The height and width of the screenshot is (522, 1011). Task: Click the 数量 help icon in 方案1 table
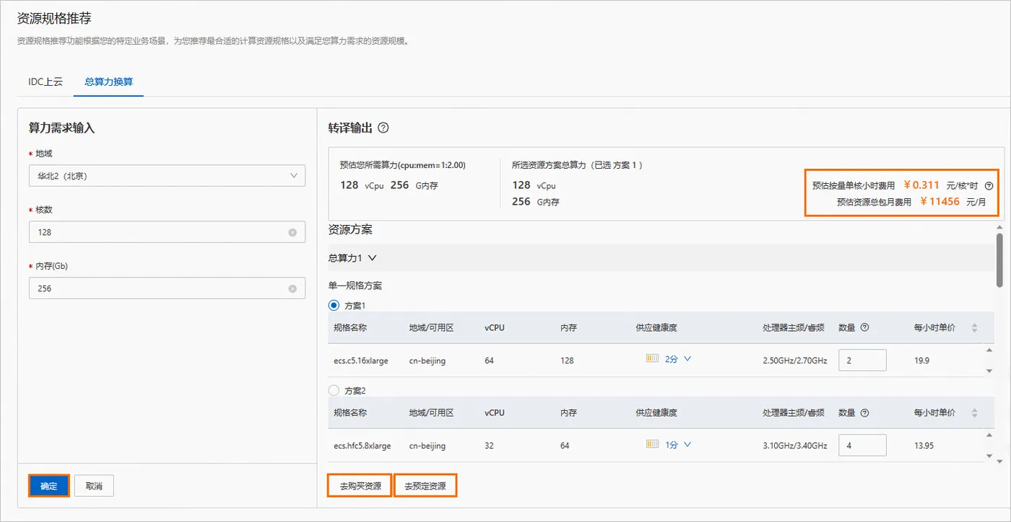point(864,327)
